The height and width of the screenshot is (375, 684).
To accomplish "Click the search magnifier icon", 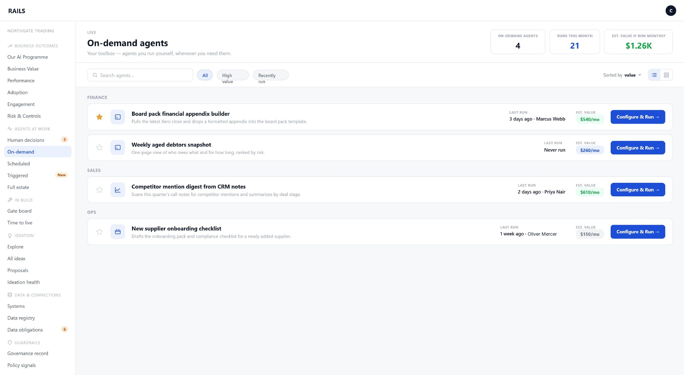I will (x=95, y=75).
